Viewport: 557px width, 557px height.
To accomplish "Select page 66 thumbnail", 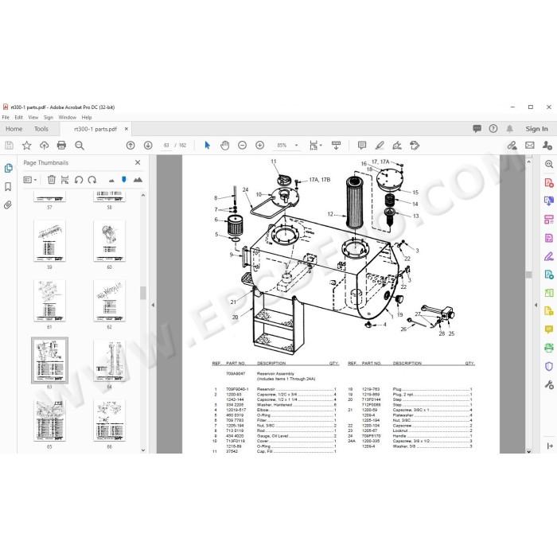I will coord(110,421).
